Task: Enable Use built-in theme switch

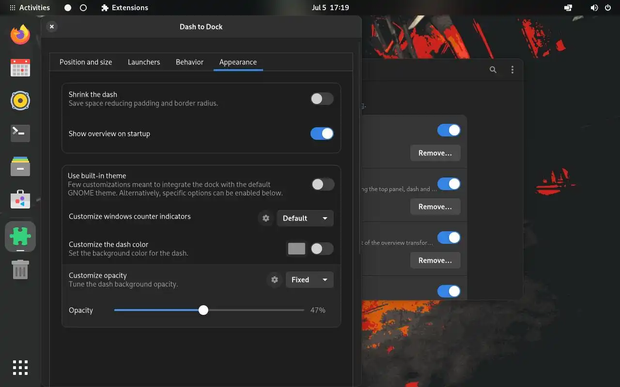Action: [x=323, y=184]
